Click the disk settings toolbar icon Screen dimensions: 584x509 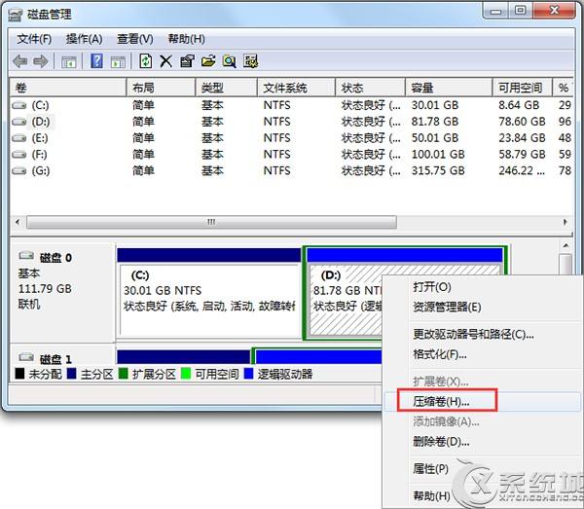tap(251, 61)
